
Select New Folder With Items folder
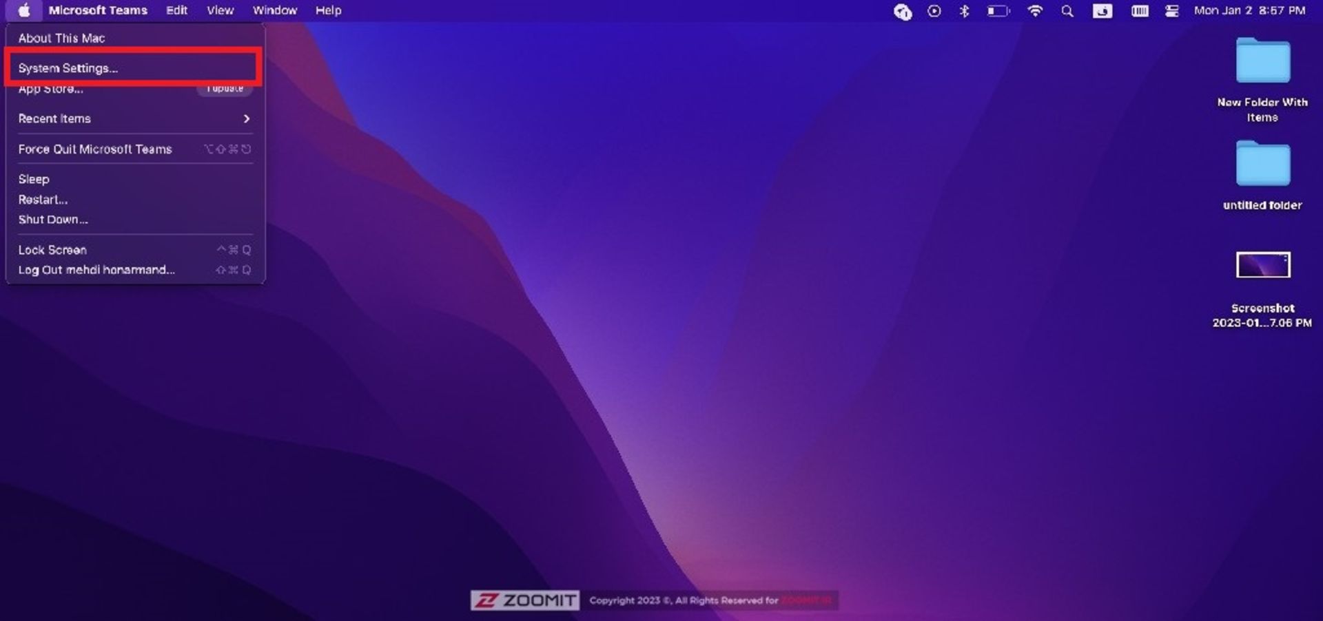(1262, 61)
